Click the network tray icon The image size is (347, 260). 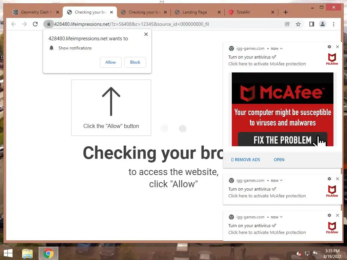click(307, 253)
